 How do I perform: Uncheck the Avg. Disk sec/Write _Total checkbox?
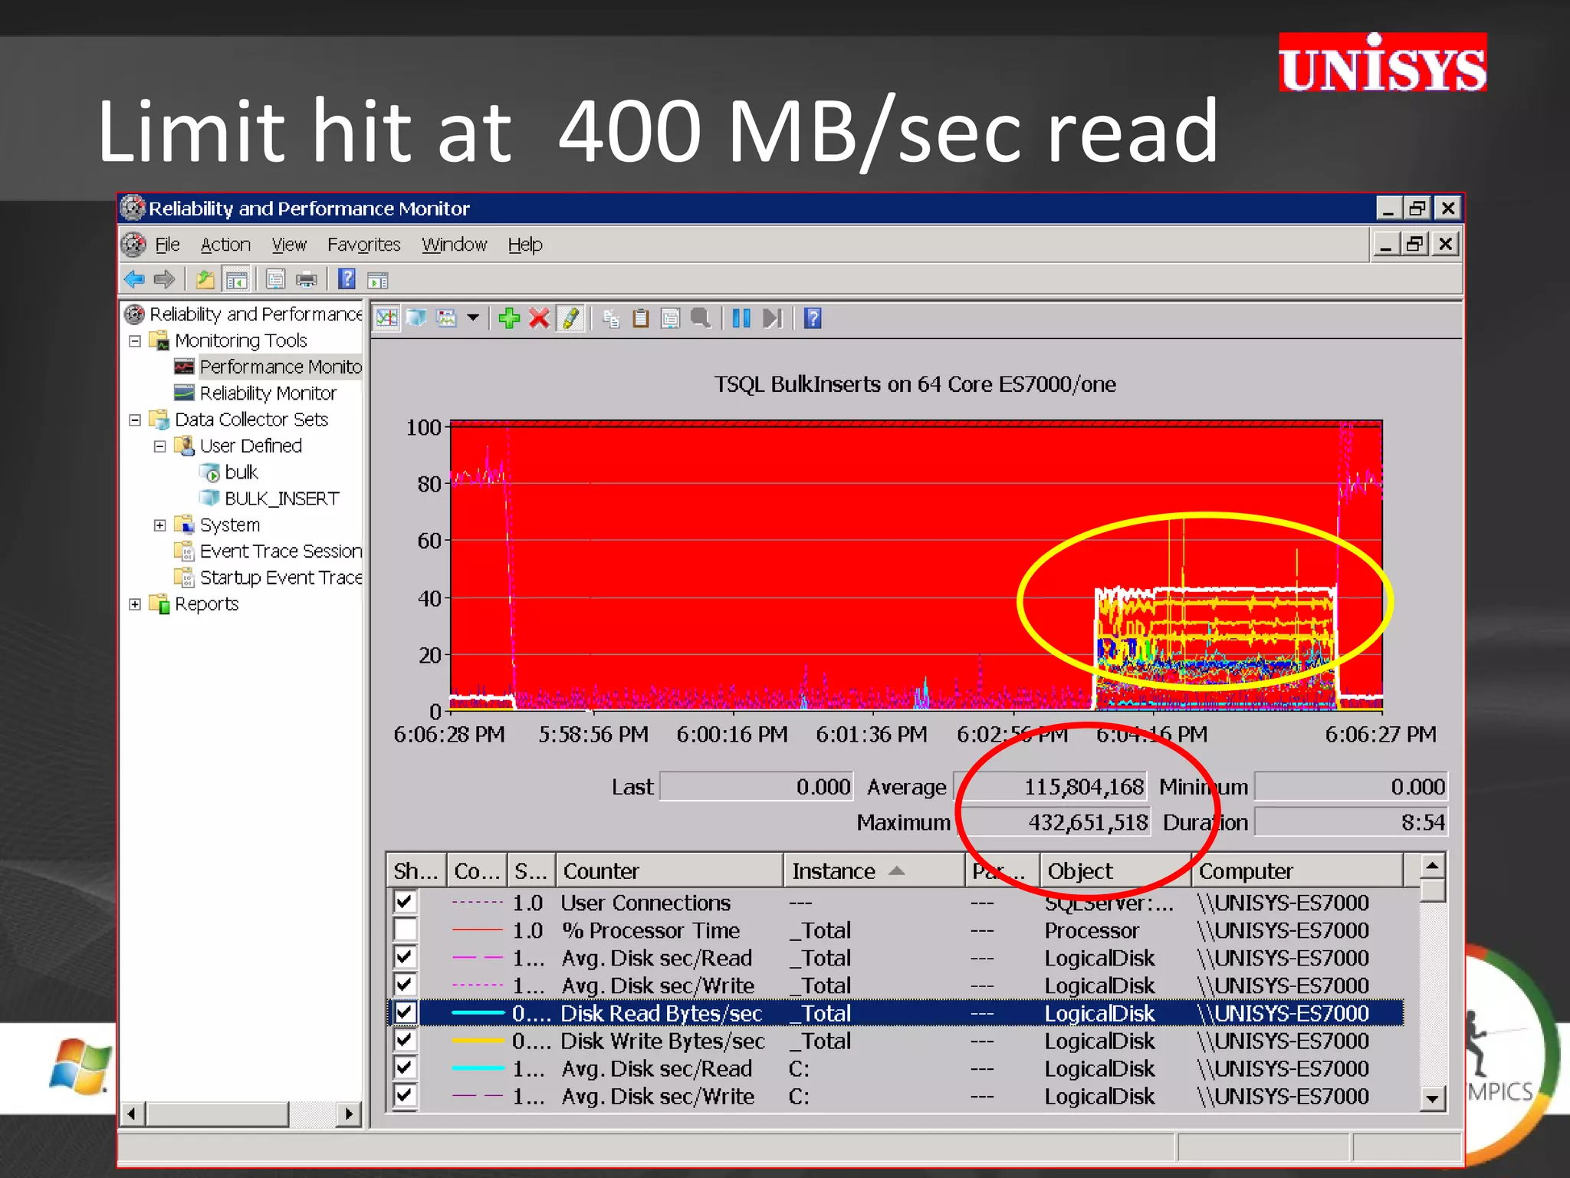[x=405, y=985]
